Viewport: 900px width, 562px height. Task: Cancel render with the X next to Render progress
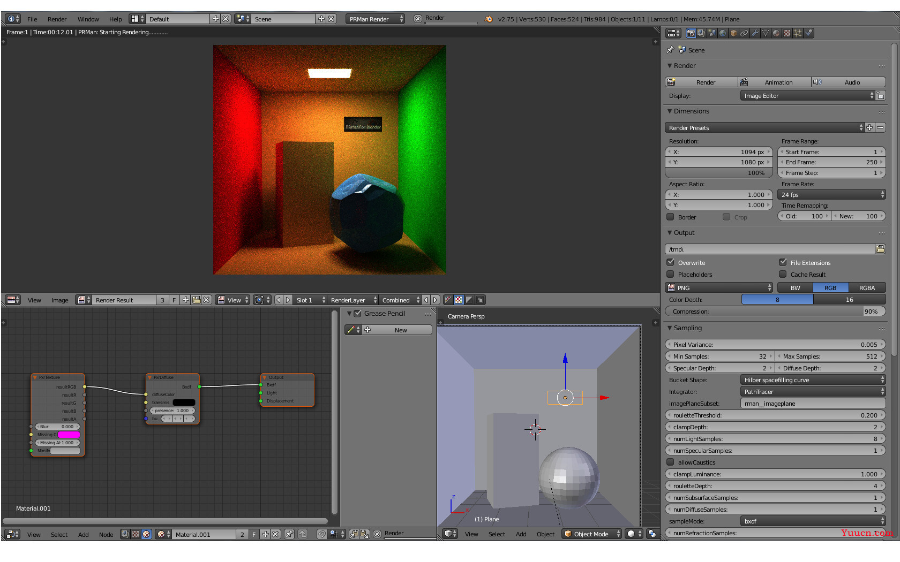[x=418, y=19]
